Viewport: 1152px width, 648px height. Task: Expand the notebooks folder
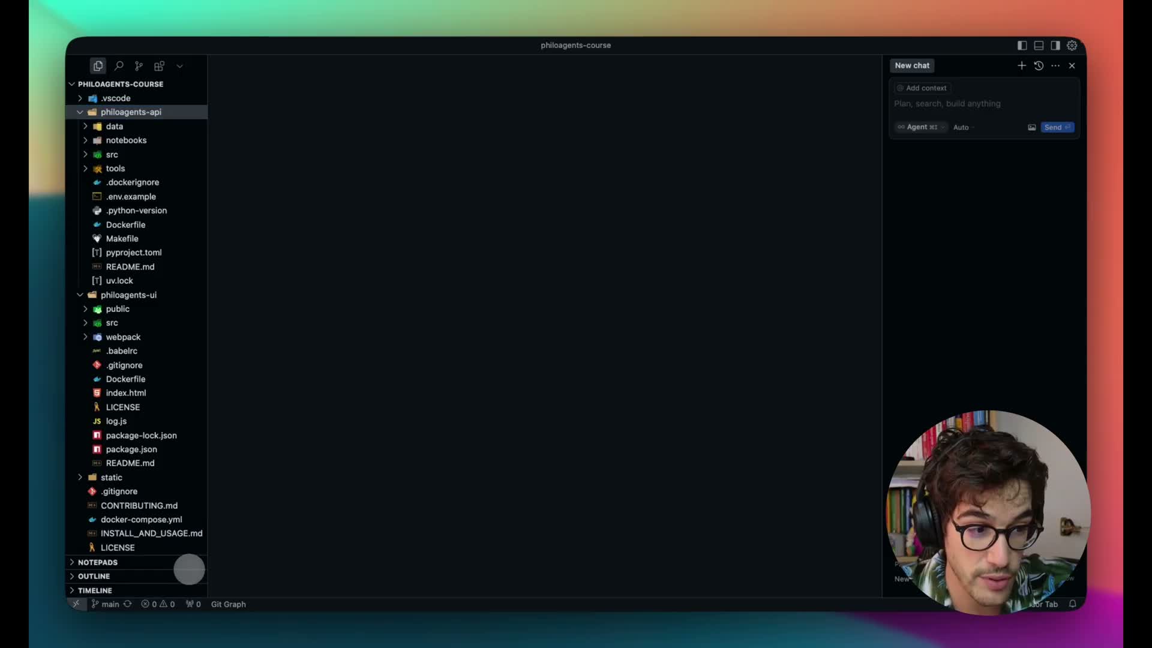126,140
